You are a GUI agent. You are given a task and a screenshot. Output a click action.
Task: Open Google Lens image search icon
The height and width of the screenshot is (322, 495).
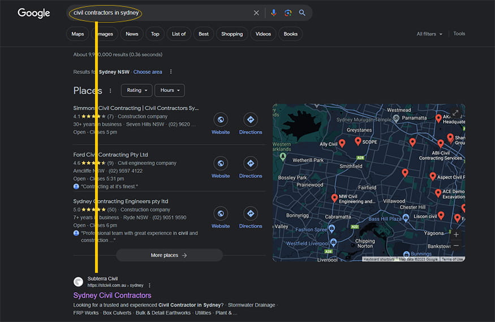tap(288, 13)
